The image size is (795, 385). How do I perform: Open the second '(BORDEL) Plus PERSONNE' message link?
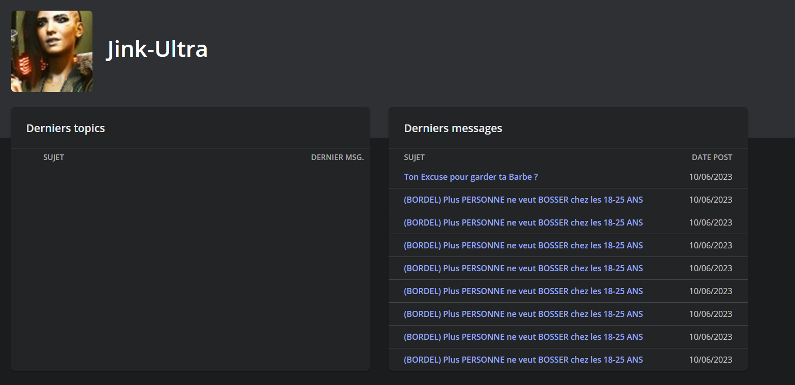point(523,222)
